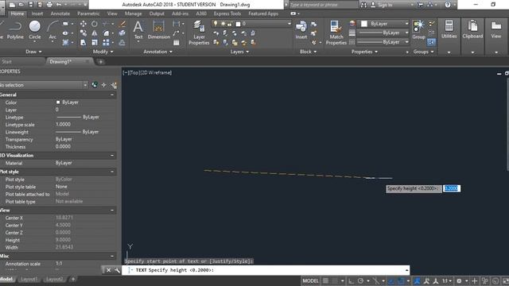This screenshot has height=286, width=509.
Task: Toggle ortho mode in status bar
Action: (x=351, y=280)
